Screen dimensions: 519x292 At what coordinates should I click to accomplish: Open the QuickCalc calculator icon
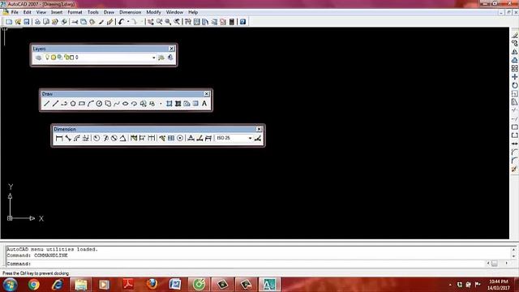pyautogui.click(x=232, y=22)
